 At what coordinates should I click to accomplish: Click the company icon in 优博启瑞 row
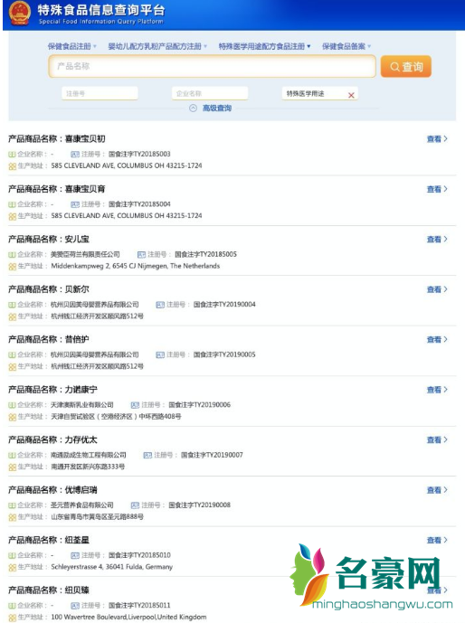12,505
